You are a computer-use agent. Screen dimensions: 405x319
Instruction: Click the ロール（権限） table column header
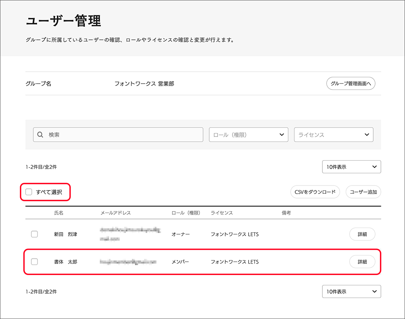click(x=186, y=213)
